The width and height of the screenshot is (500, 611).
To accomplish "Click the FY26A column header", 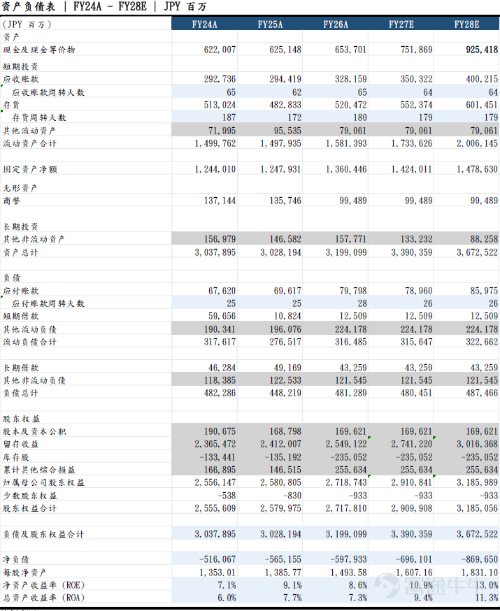I will click(x=335, y=24).
